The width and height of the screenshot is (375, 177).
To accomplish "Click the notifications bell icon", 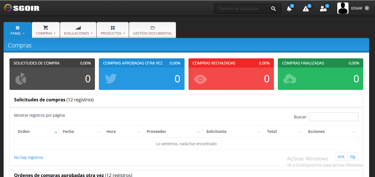I will coord(289,9).
